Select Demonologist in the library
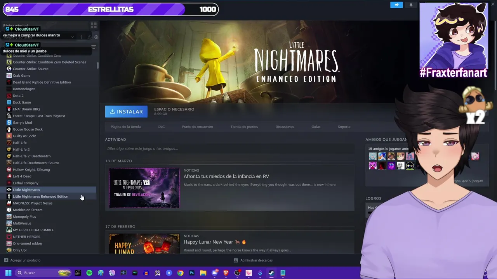497x279 pixels. 24,89
